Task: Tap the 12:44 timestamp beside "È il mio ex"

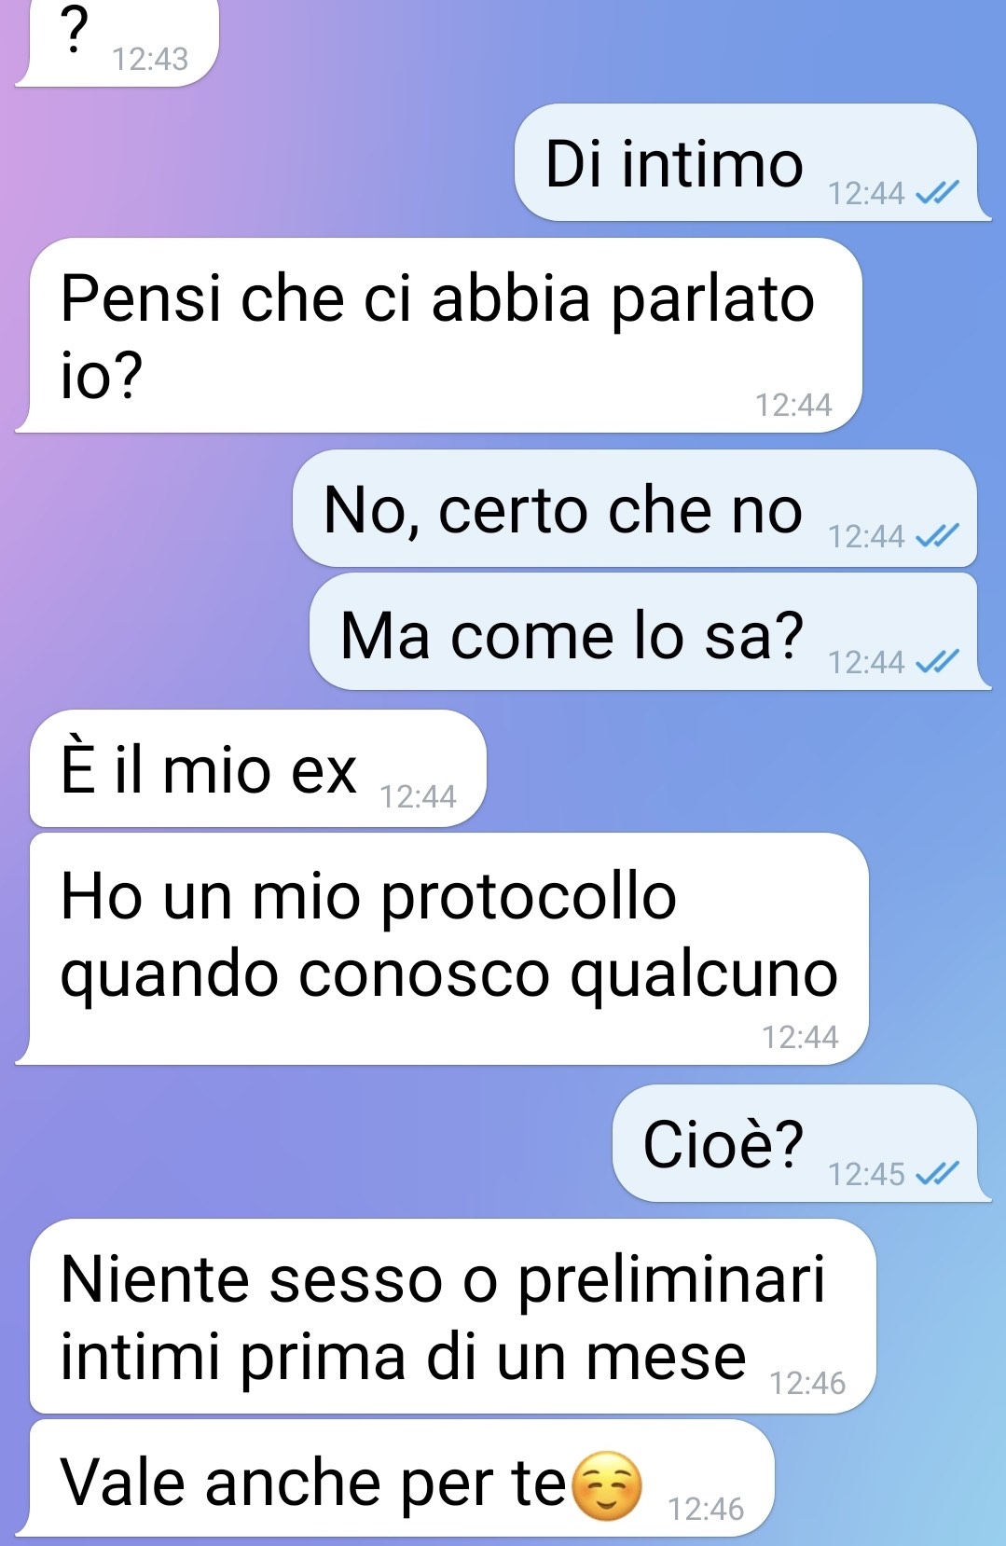Action: click(418, 797)
